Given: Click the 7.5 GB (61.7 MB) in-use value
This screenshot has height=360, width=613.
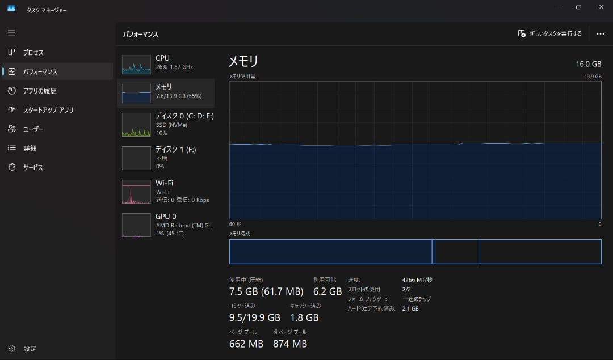Looking at the screenshot, I should tap(266, 291).
